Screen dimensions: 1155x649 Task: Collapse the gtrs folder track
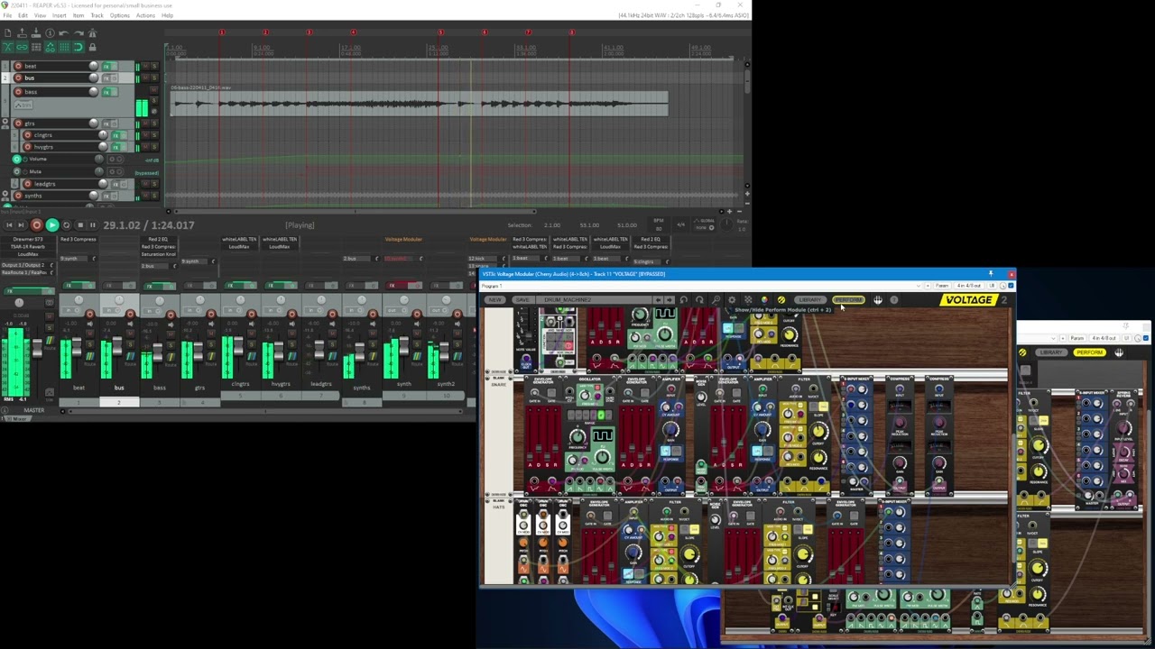(5, 121)
